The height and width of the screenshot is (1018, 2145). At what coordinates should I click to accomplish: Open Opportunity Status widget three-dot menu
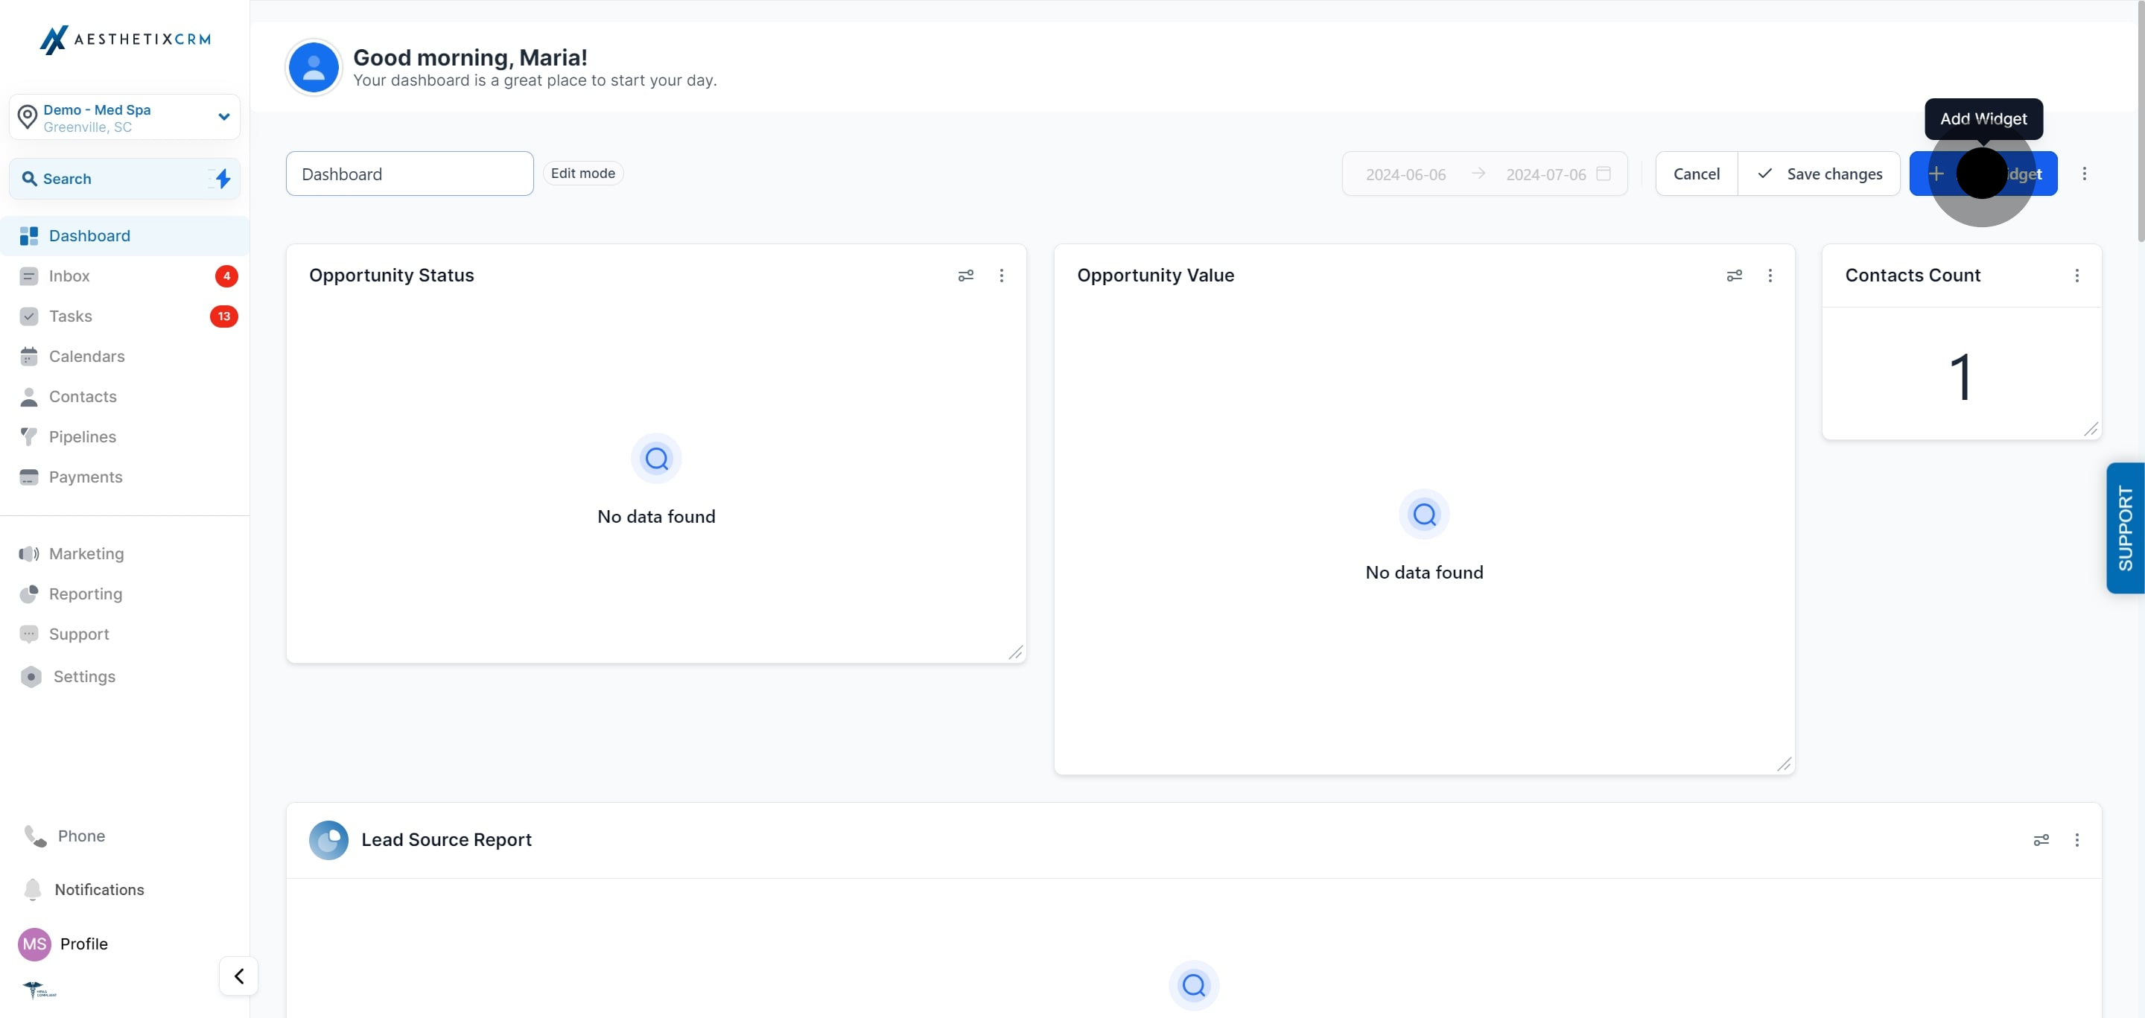click(x=1001, y=276)
